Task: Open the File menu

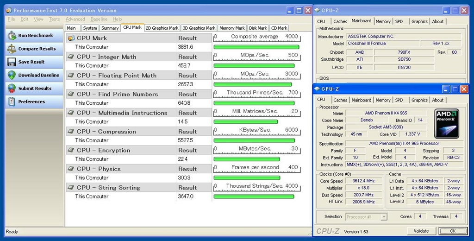Action: click(12, 19)
